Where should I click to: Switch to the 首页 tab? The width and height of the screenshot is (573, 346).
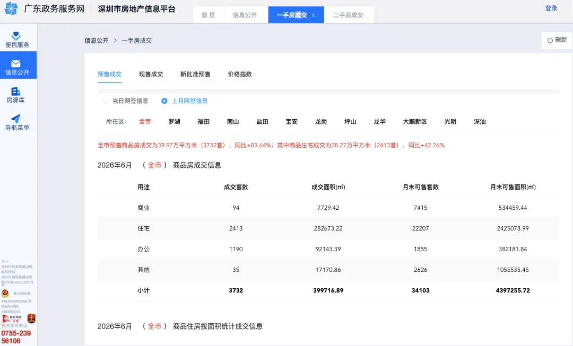click(x=209, y=15)
